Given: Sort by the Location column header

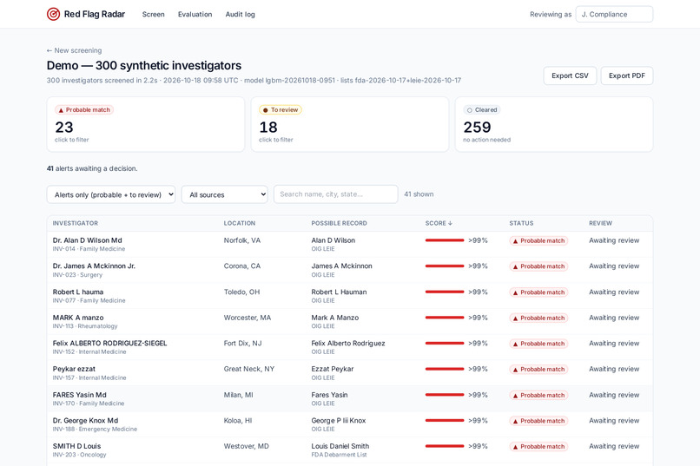Looking at the screenshot, I should [240, 223].
